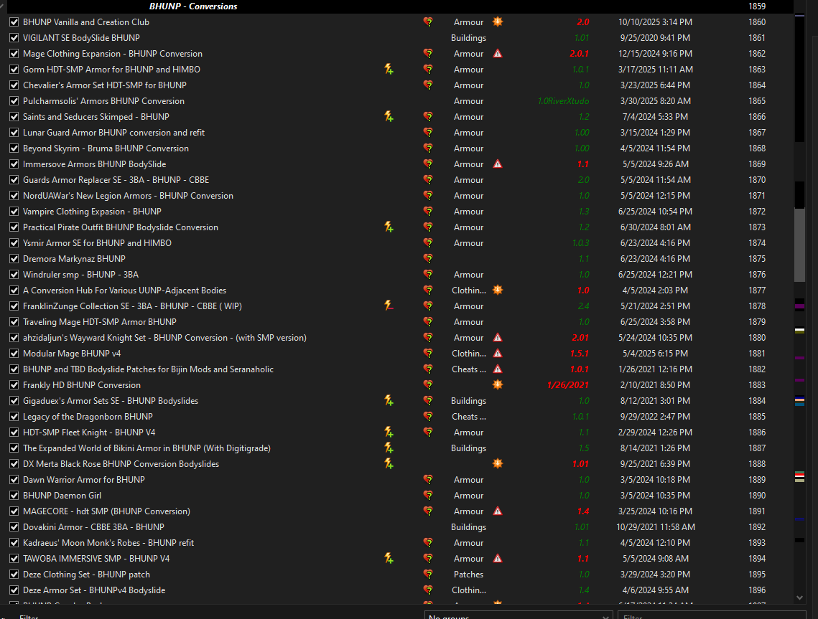Click conflict icon for Expanded World of Bikini Armor
The width and height of the screenshot is (818, 619).
tap(389, 448)
